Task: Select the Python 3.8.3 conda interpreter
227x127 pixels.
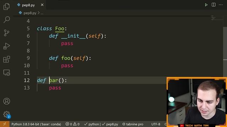Action: coord(36,124)
